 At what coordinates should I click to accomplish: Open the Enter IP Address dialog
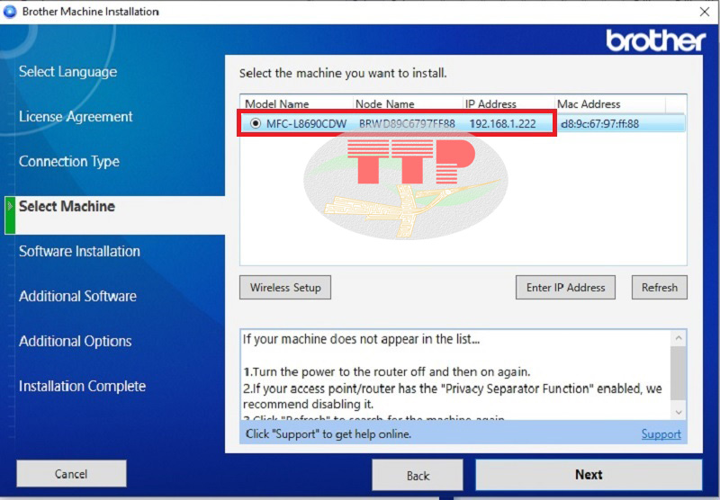[x=565, y=288]
